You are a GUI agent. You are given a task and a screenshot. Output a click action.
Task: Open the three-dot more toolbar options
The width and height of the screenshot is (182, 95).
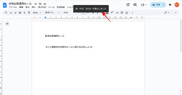click(132, 13)
